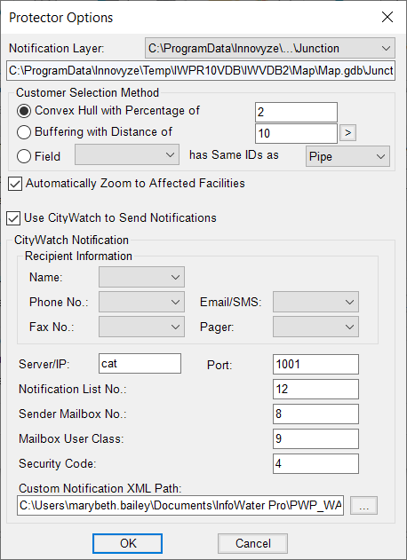Open the Pager dropdown

pyautogui.click(x=315, y=327)
